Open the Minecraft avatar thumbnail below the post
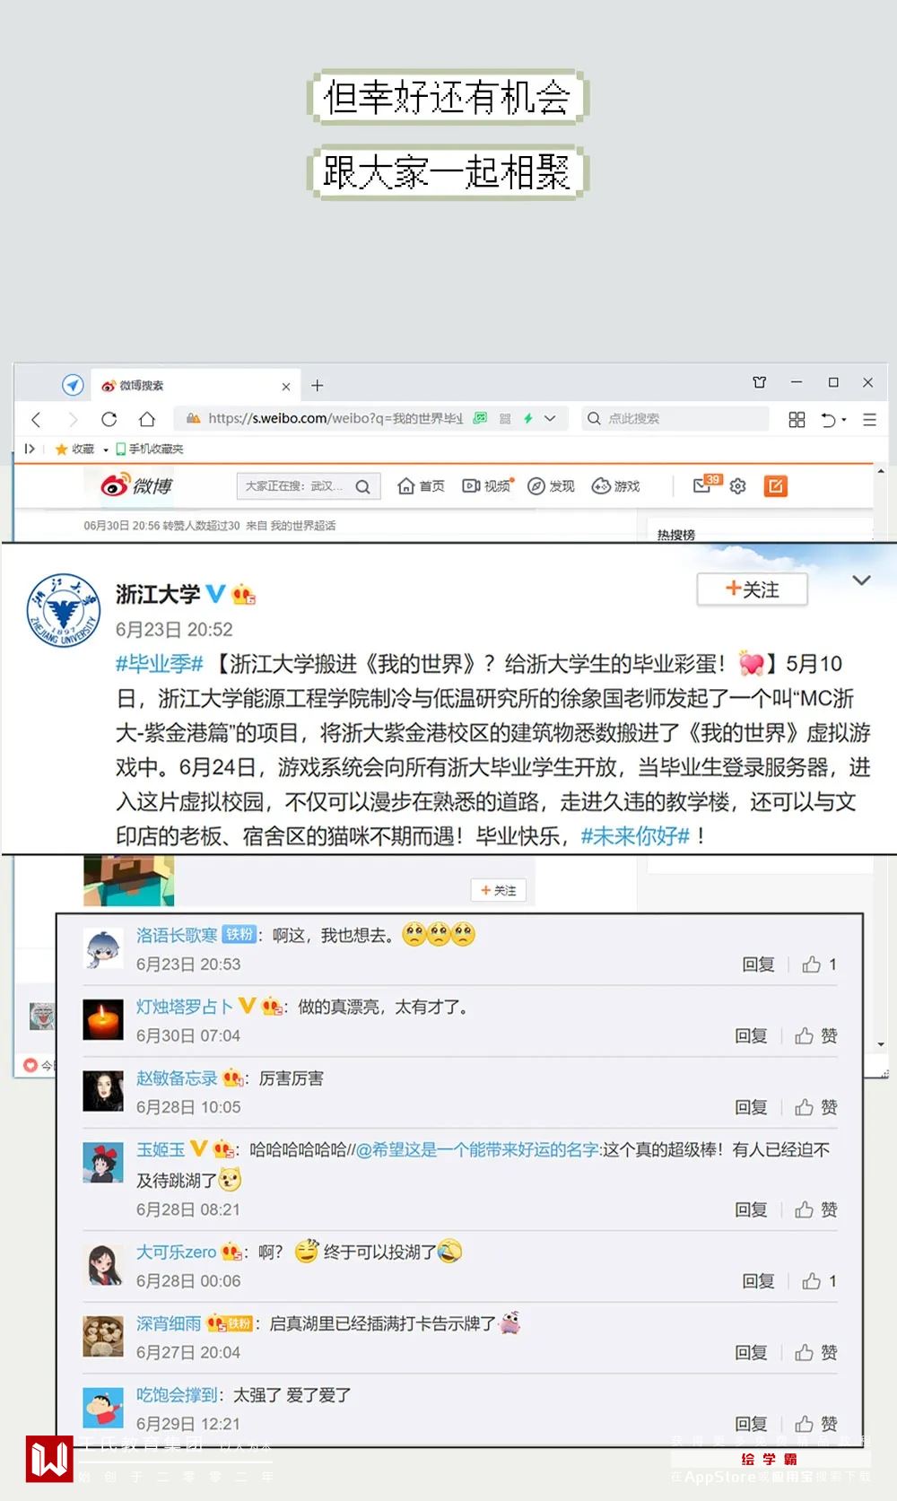Image resolution: width=897 pixels, height=1501 pixels. coord(128,880)
